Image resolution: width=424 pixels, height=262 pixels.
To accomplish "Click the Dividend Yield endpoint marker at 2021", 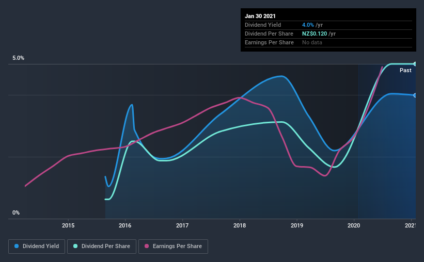I will pyautogui.click(x=415, y=95).
